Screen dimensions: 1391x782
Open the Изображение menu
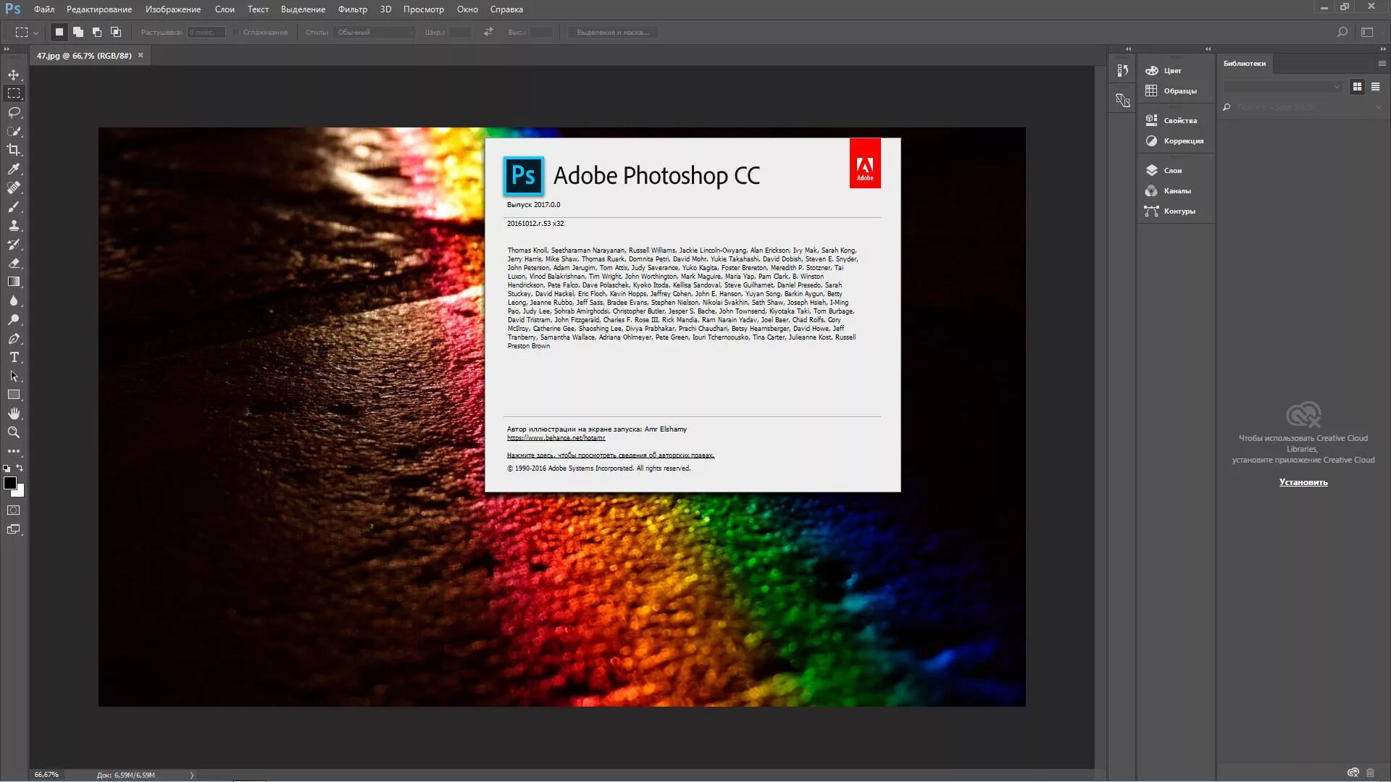click(173, 9)
